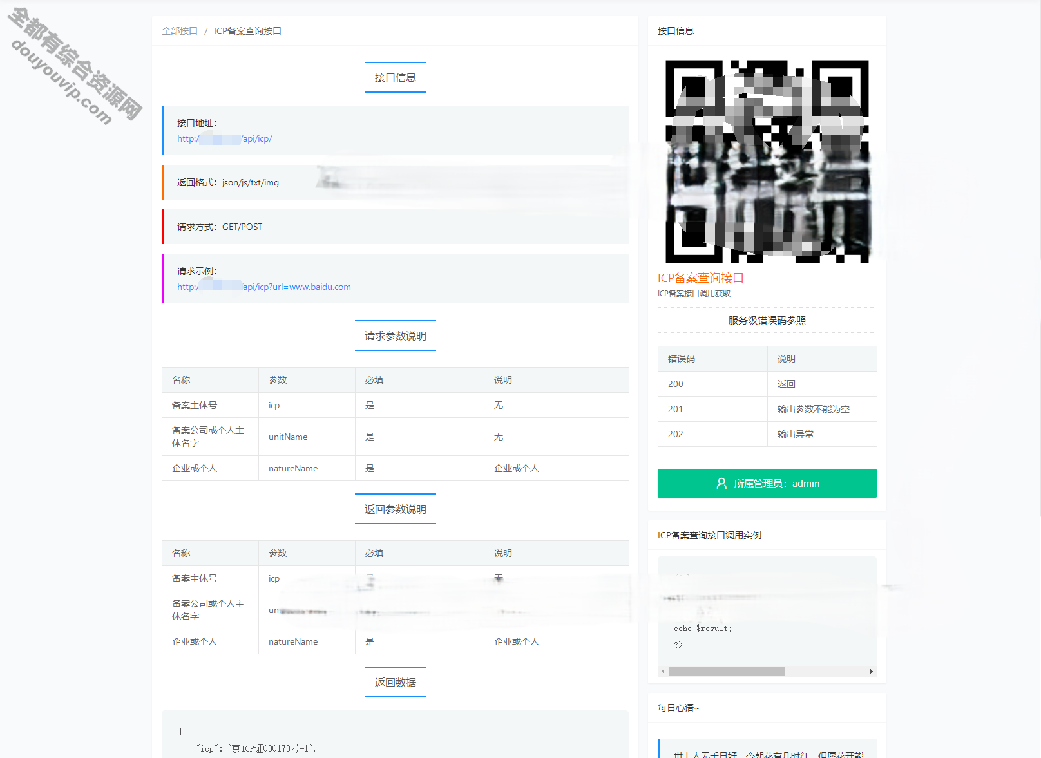Click 服务级错误码参照 heading
This screenshot has width=1041, height=758.
click(767, 320)
